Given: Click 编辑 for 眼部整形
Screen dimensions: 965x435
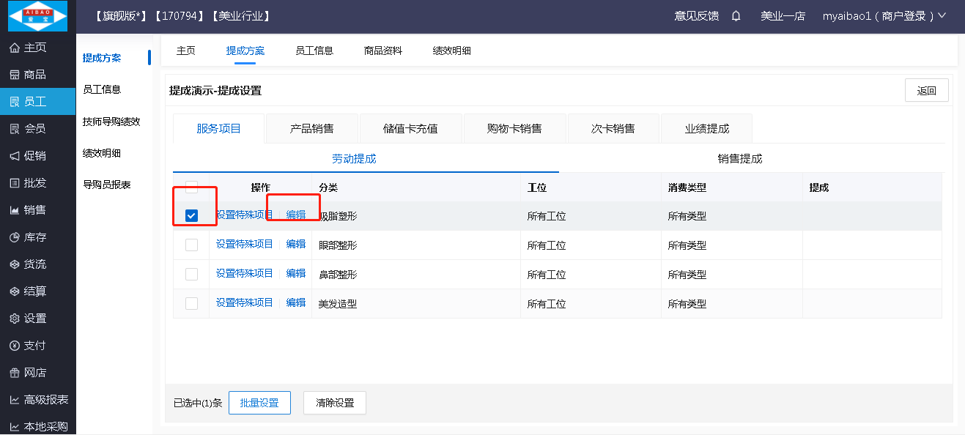Looking at the screenshot, I should click(296, 244).
